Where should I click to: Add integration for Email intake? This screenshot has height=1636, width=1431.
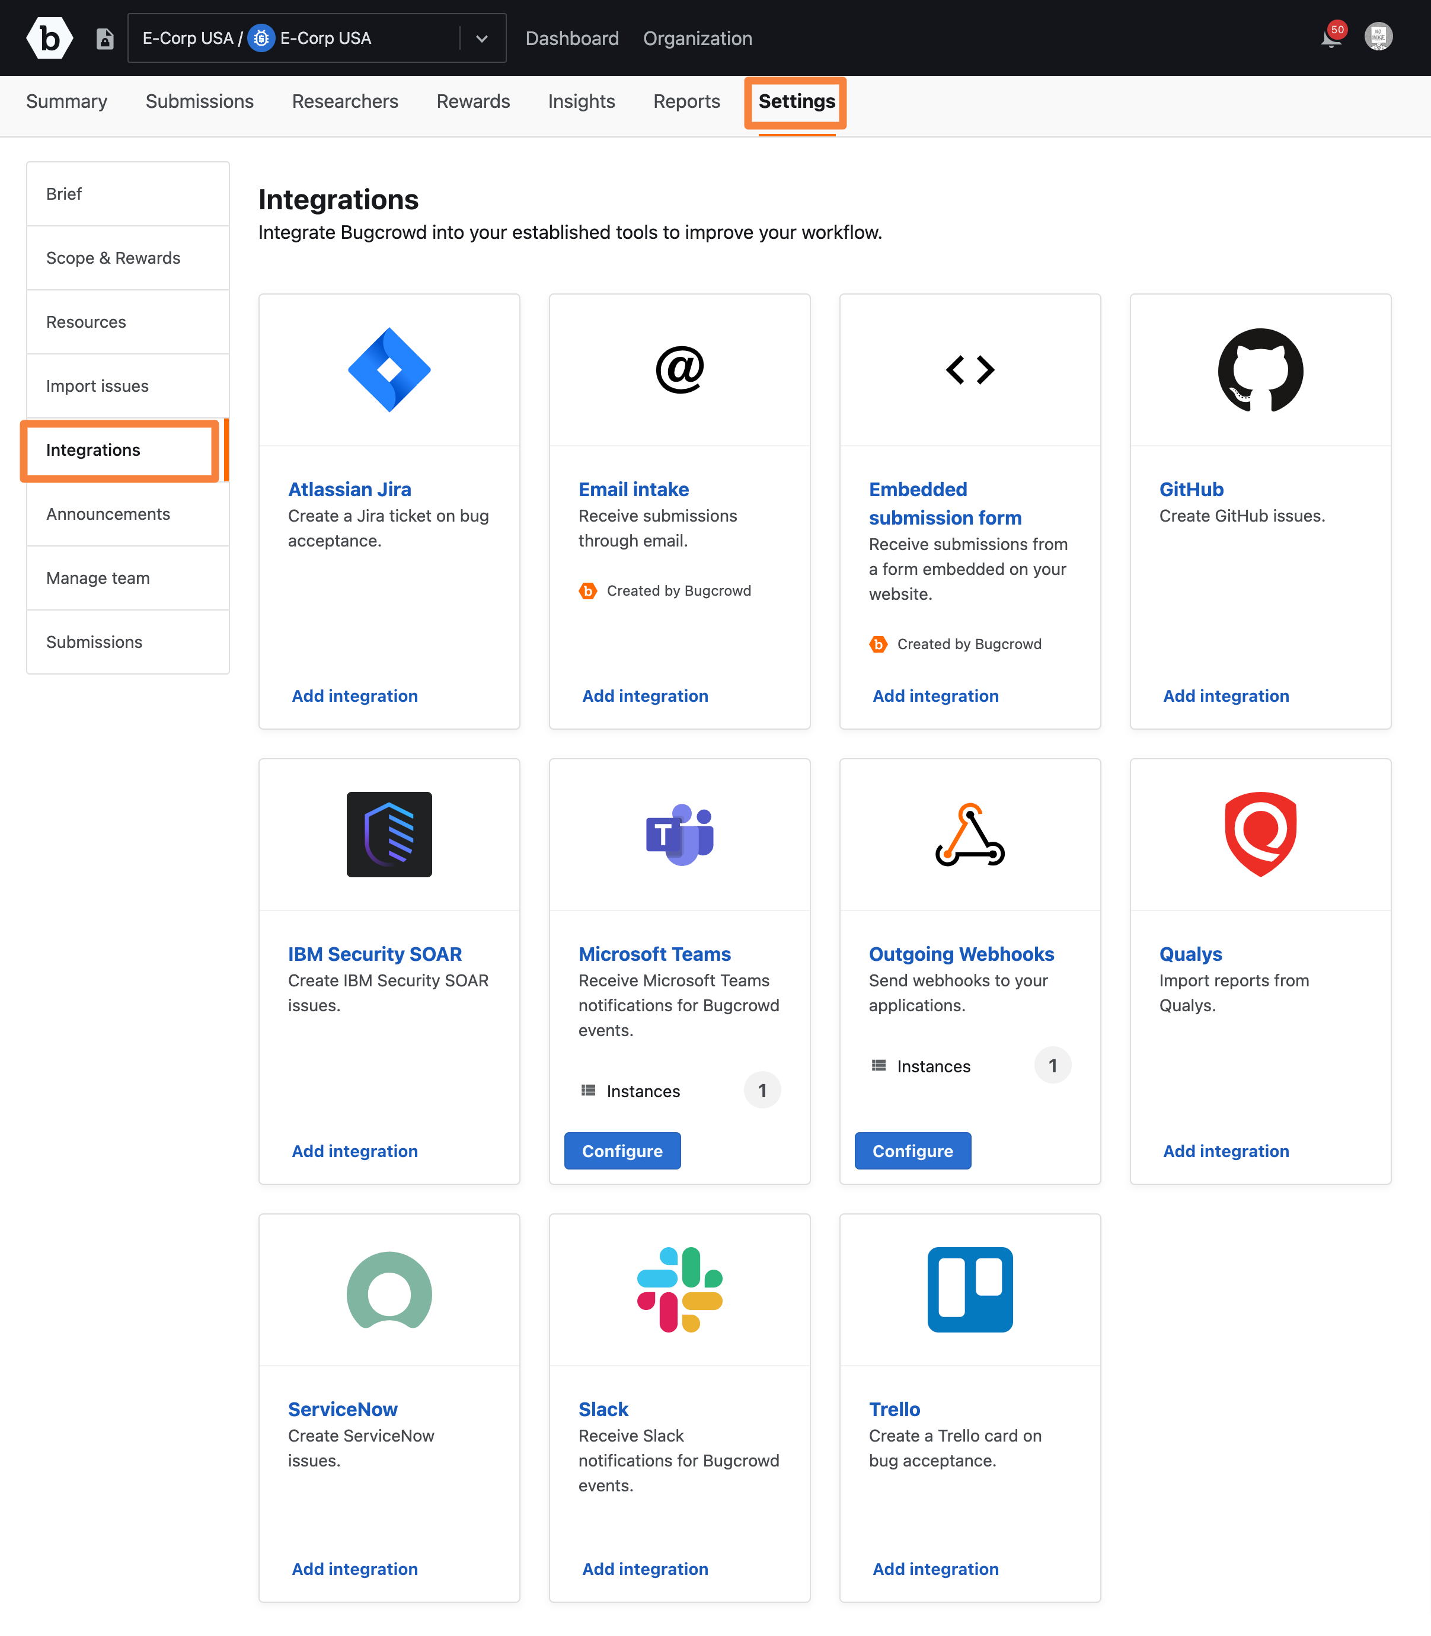point(645,696)
